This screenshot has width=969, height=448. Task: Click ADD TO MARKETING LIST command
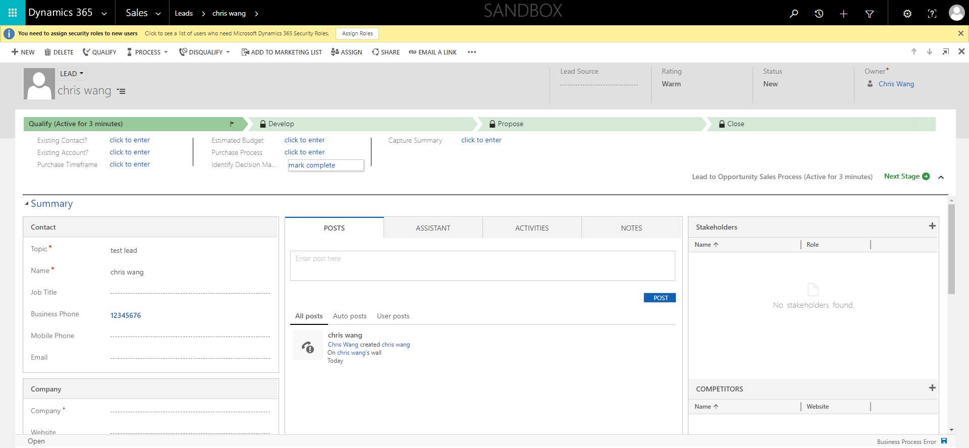[282, 52]
